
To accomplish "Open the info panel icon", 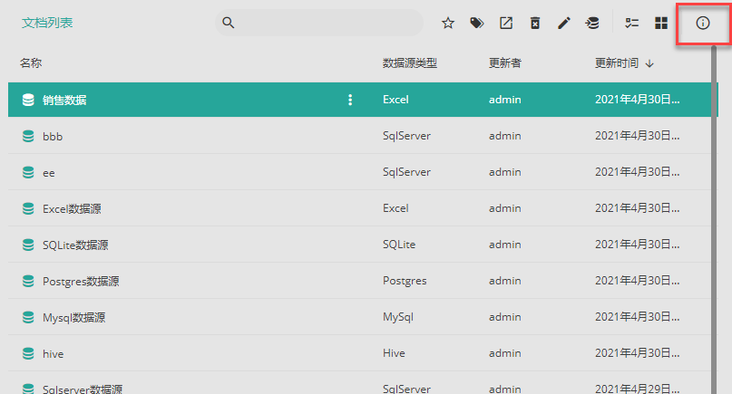I will click(703, 23).
